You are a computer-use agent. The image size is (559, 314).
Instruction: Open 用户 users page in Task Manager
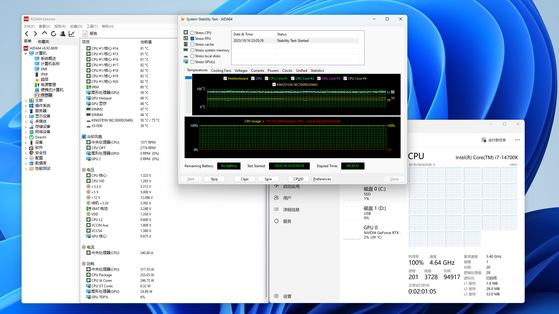point(287,198)
